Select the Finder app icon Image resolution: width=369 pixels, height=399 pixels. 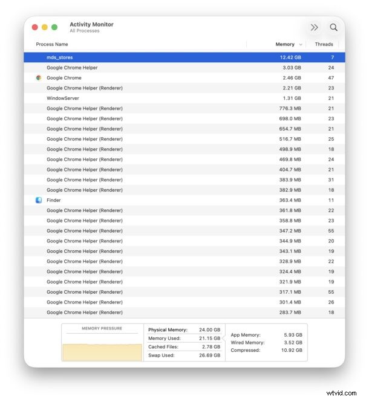pos(39,200)
